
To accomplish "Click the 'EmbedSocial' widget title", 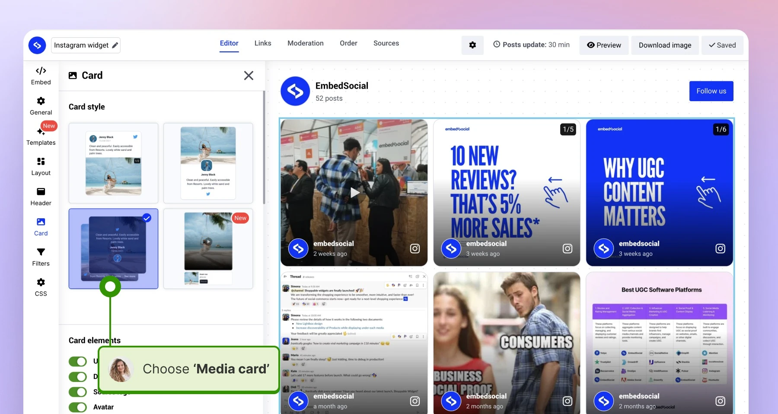I will tap(342, 86).
